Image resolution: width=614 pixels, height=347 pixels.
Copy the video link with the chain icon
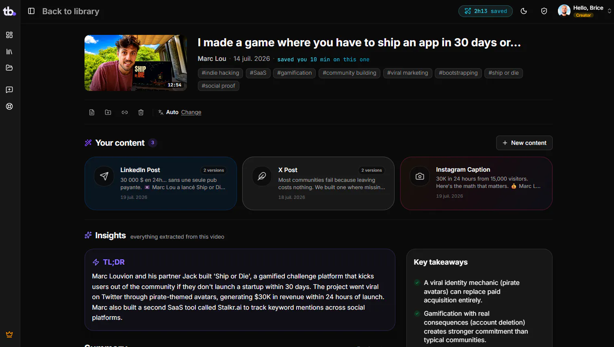(x=125, y=112)
